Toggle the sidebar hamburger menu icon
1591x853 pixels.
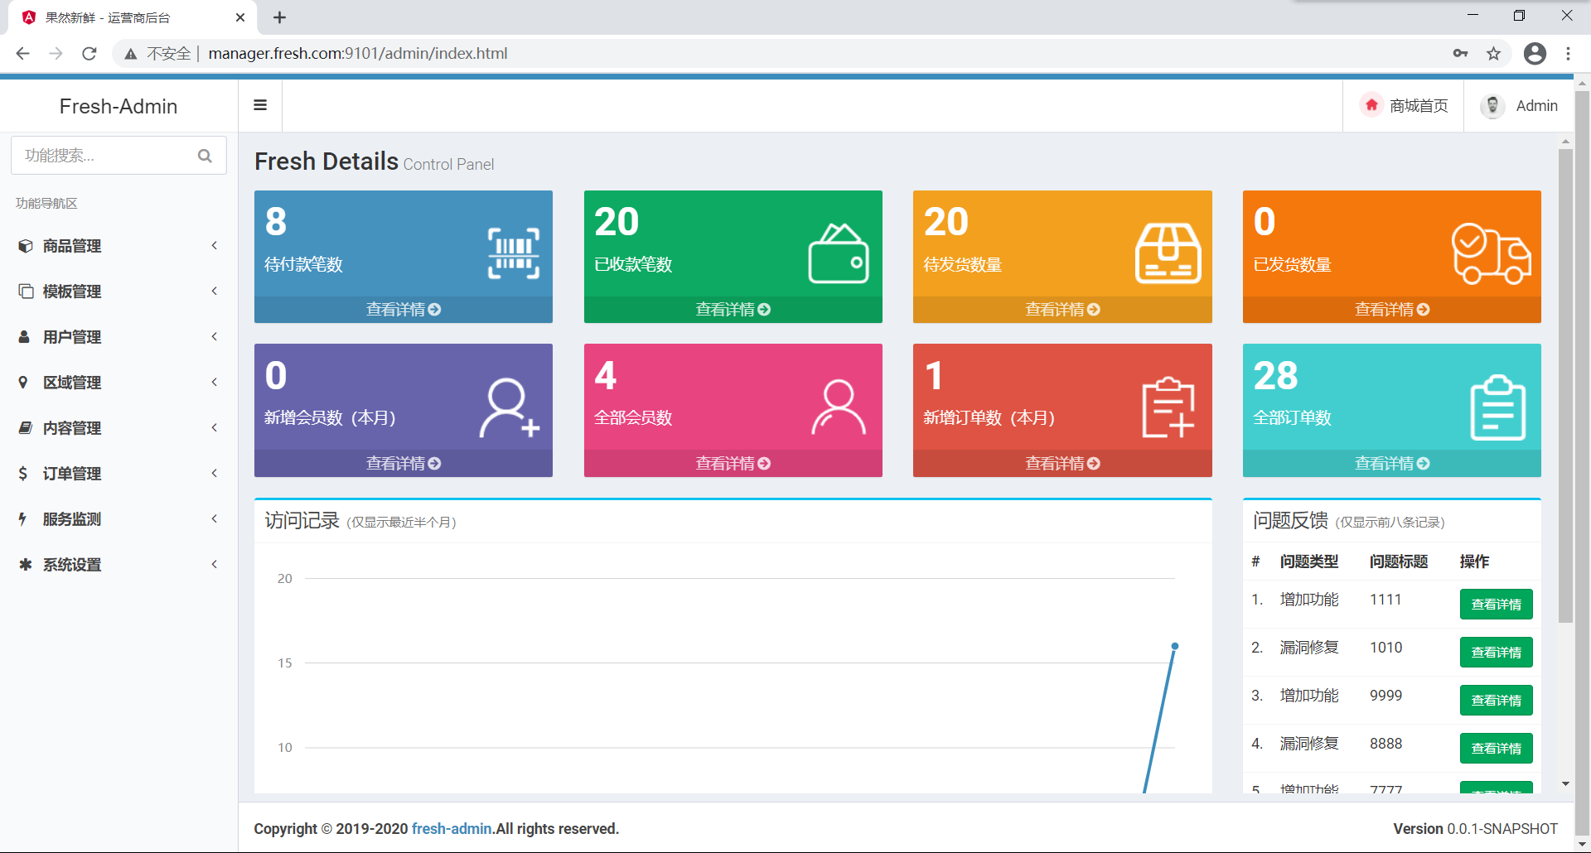click(x=260, y=105)
